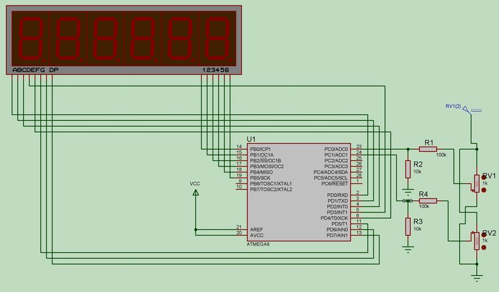Decrease RV1 potentiometer with lower red dot
This screenshot has height=292, width=499.
click(484, 190)
